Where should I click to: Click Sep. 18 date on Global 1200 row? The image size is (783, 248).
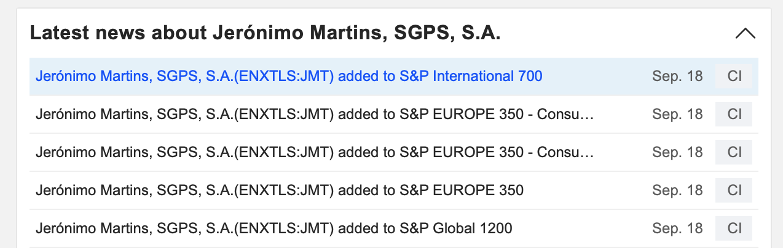[677, 228]
